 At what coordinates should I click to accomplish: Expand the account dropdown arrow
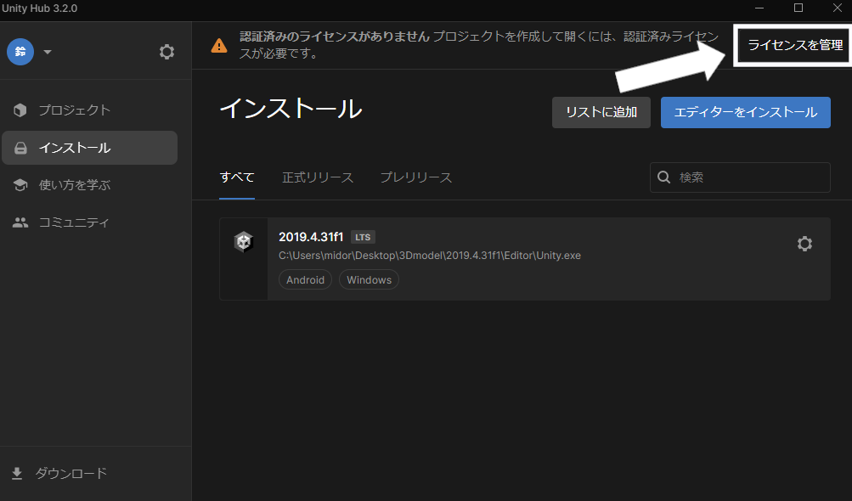pos(48,52)
